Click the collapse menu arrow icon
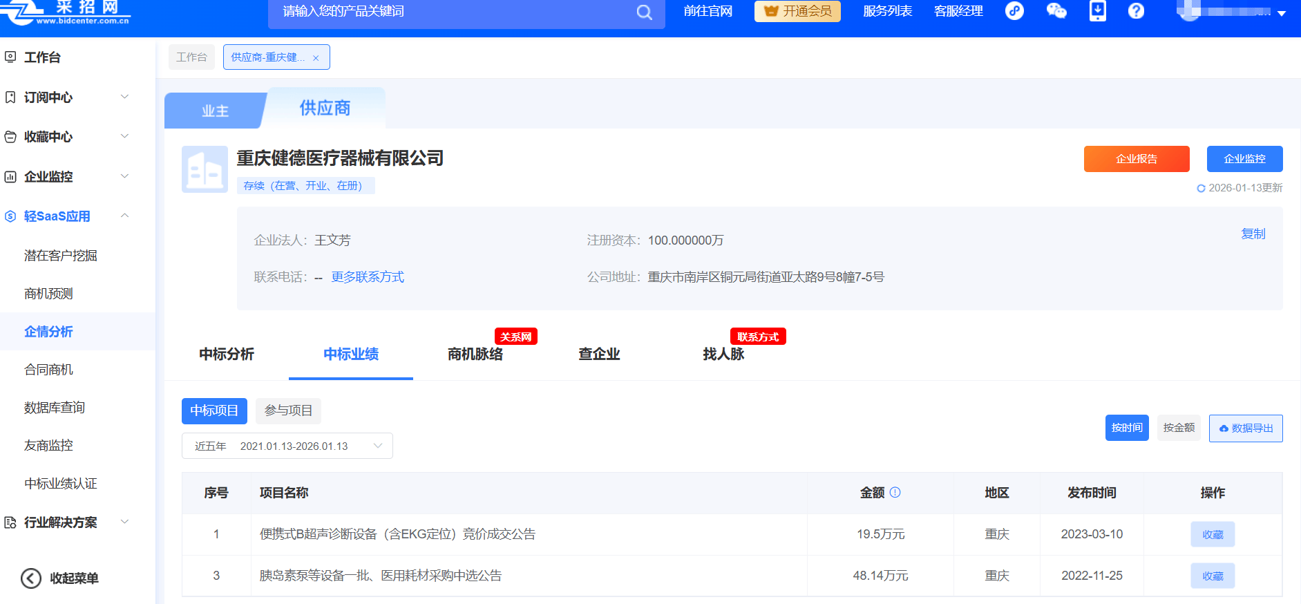Screen dimensions: 1301x604 31,578
